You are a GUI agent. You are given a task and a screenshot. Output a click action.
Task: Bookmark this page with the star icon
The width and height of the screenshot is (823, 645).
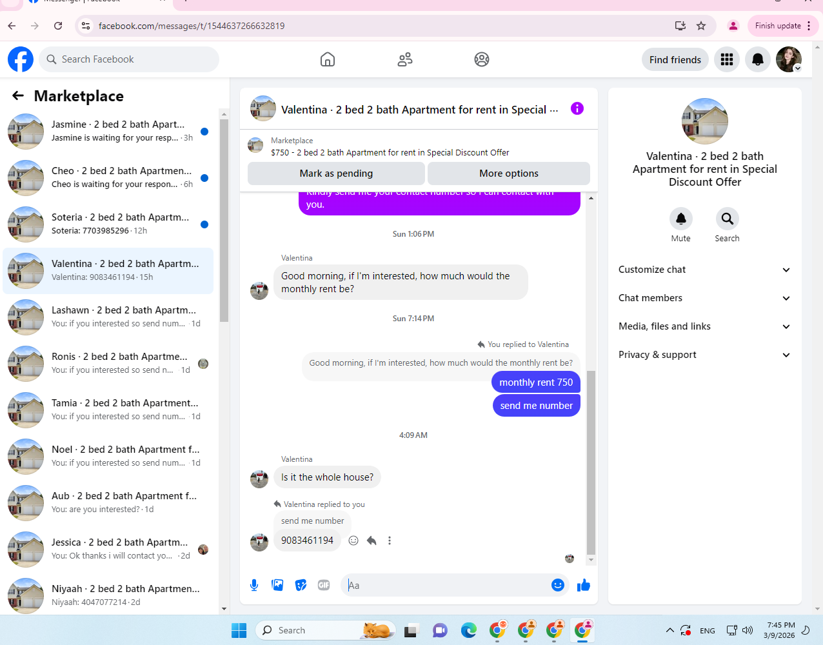pos(701,26)
